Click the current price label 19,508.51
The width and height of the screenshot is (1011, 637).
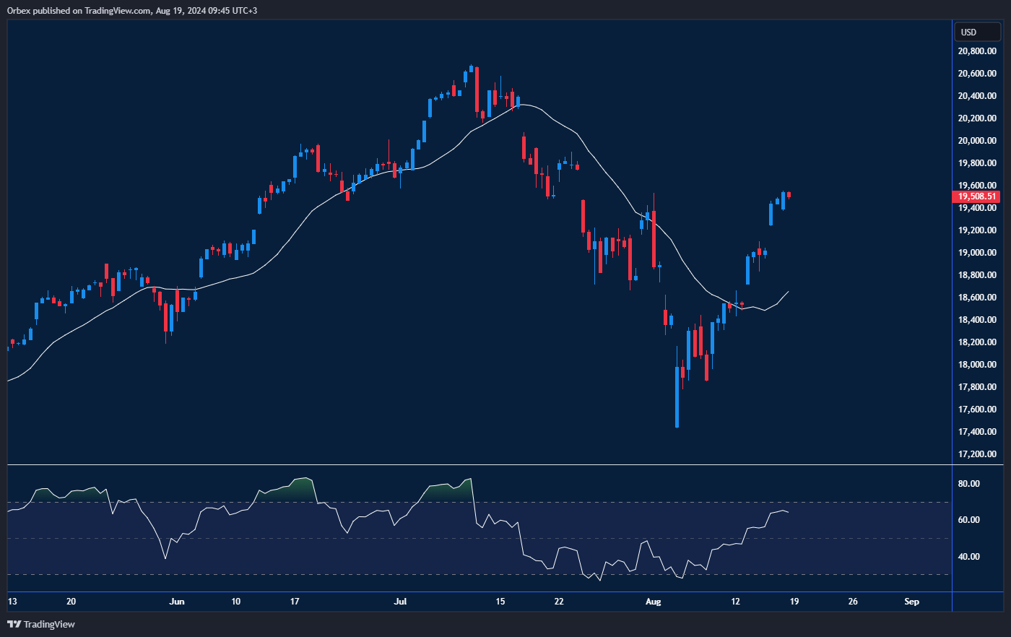[x=977, y=196]
